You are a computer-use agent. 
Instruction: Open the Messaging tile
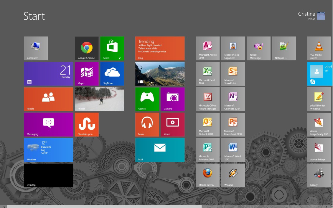point(48,125)
